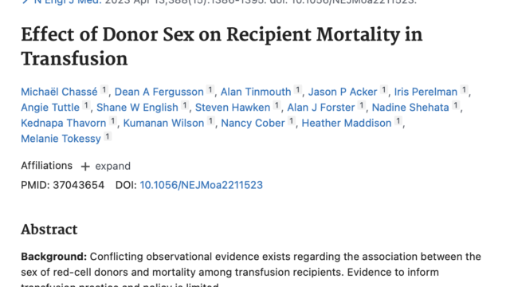
Task: Open Melanie Tokessy author link
Action: coord(61,139)
